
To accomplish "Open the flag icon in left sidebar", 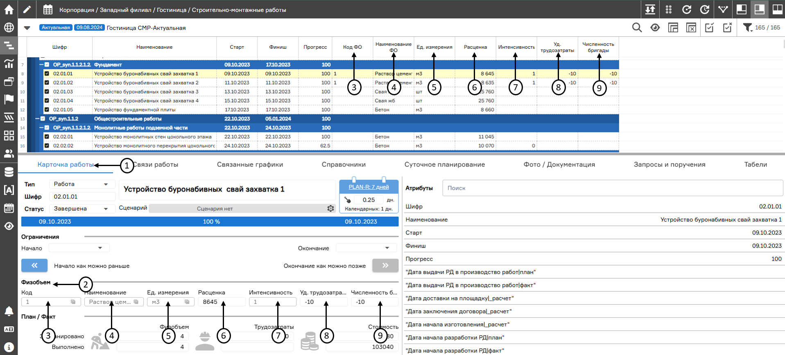I will click(9, 99).
